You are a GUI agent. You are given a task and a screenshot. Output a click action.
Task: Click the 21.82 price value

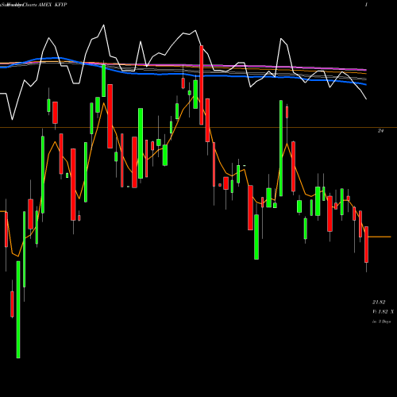(x=379, y=302)
